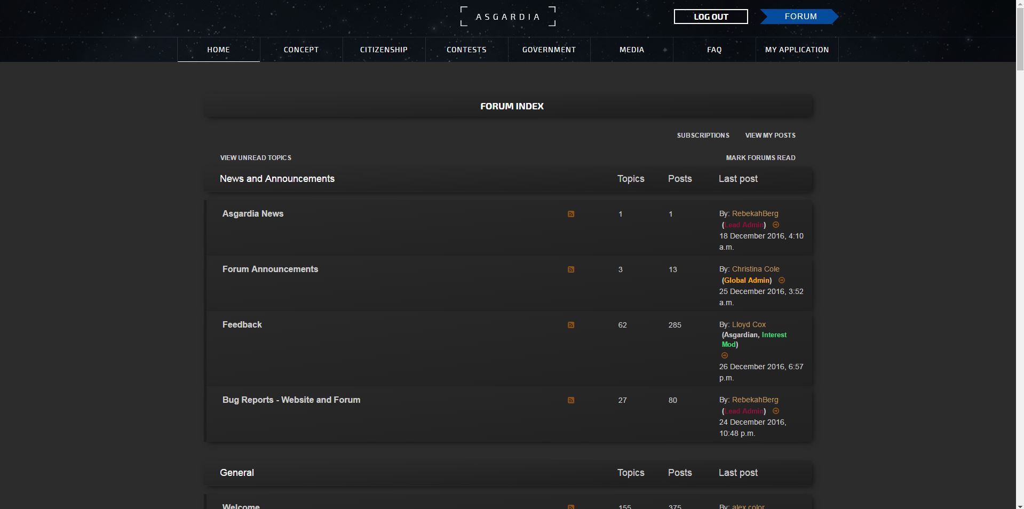Open the General category heading
The image size is (1024, 509).
[237, 473]
